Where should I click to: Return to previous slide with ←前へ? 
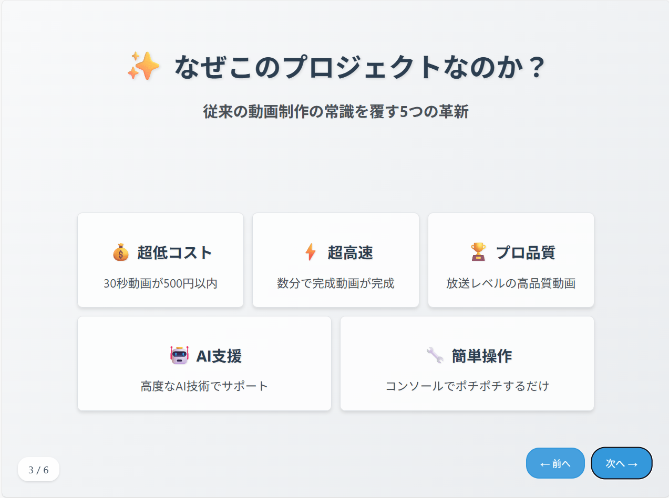tap(555, 463)
